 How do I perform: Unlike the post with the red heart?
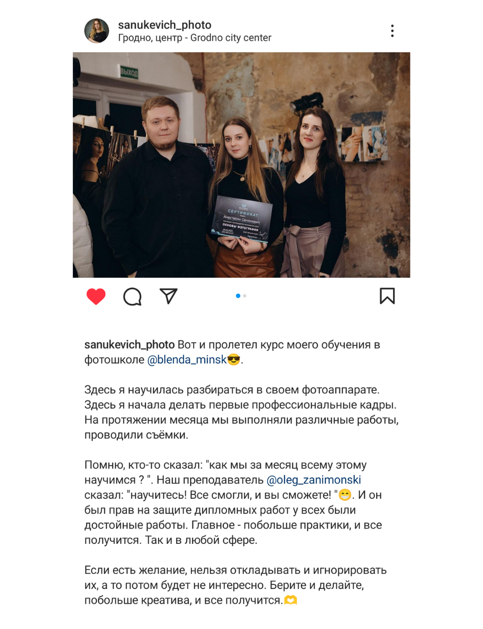(x=96, y=296)
